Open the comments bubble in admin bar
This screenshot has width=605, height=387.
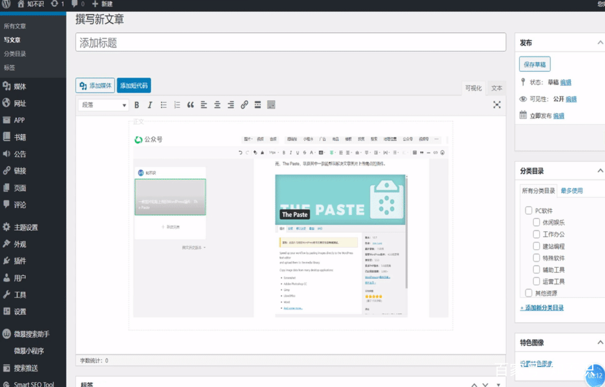click(78, 4)
